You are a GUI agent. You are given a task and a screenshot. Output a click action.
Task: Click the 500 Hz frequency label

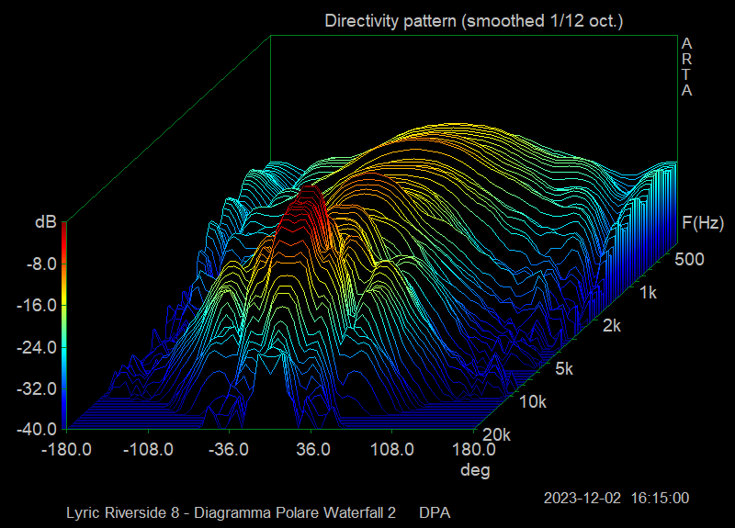(x=690, y=259)
